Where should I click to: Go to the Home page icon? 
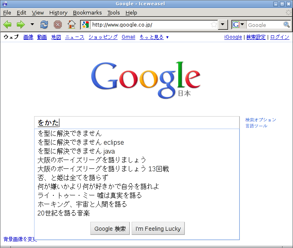tap(71, 25)
